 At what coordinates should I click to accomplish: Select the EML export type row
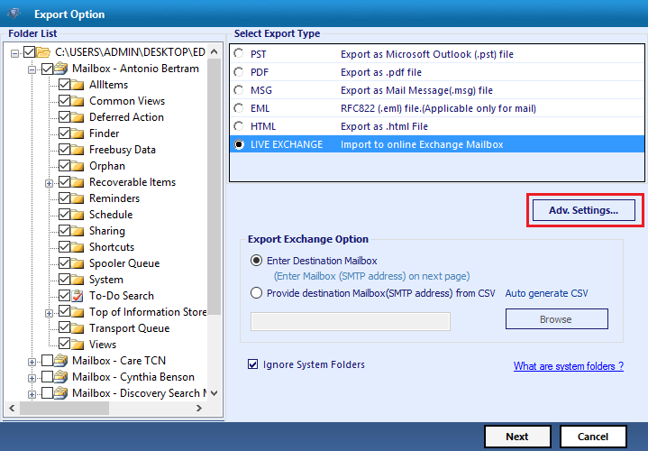point(437,108)
